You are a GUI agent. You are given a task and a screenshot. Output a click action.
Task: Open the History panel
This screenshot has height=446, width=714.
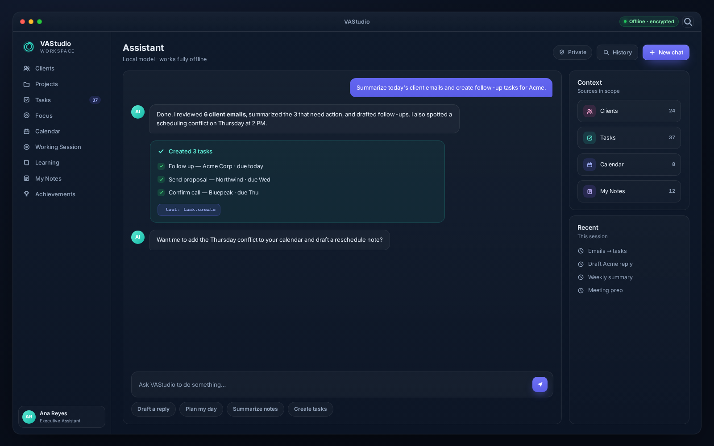(x=617, y=52)
